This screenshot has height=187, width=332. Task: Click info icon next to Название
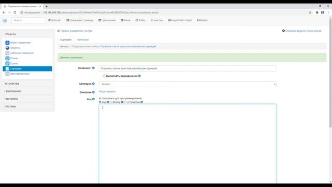pyautogui.click(x=93, y=68)
